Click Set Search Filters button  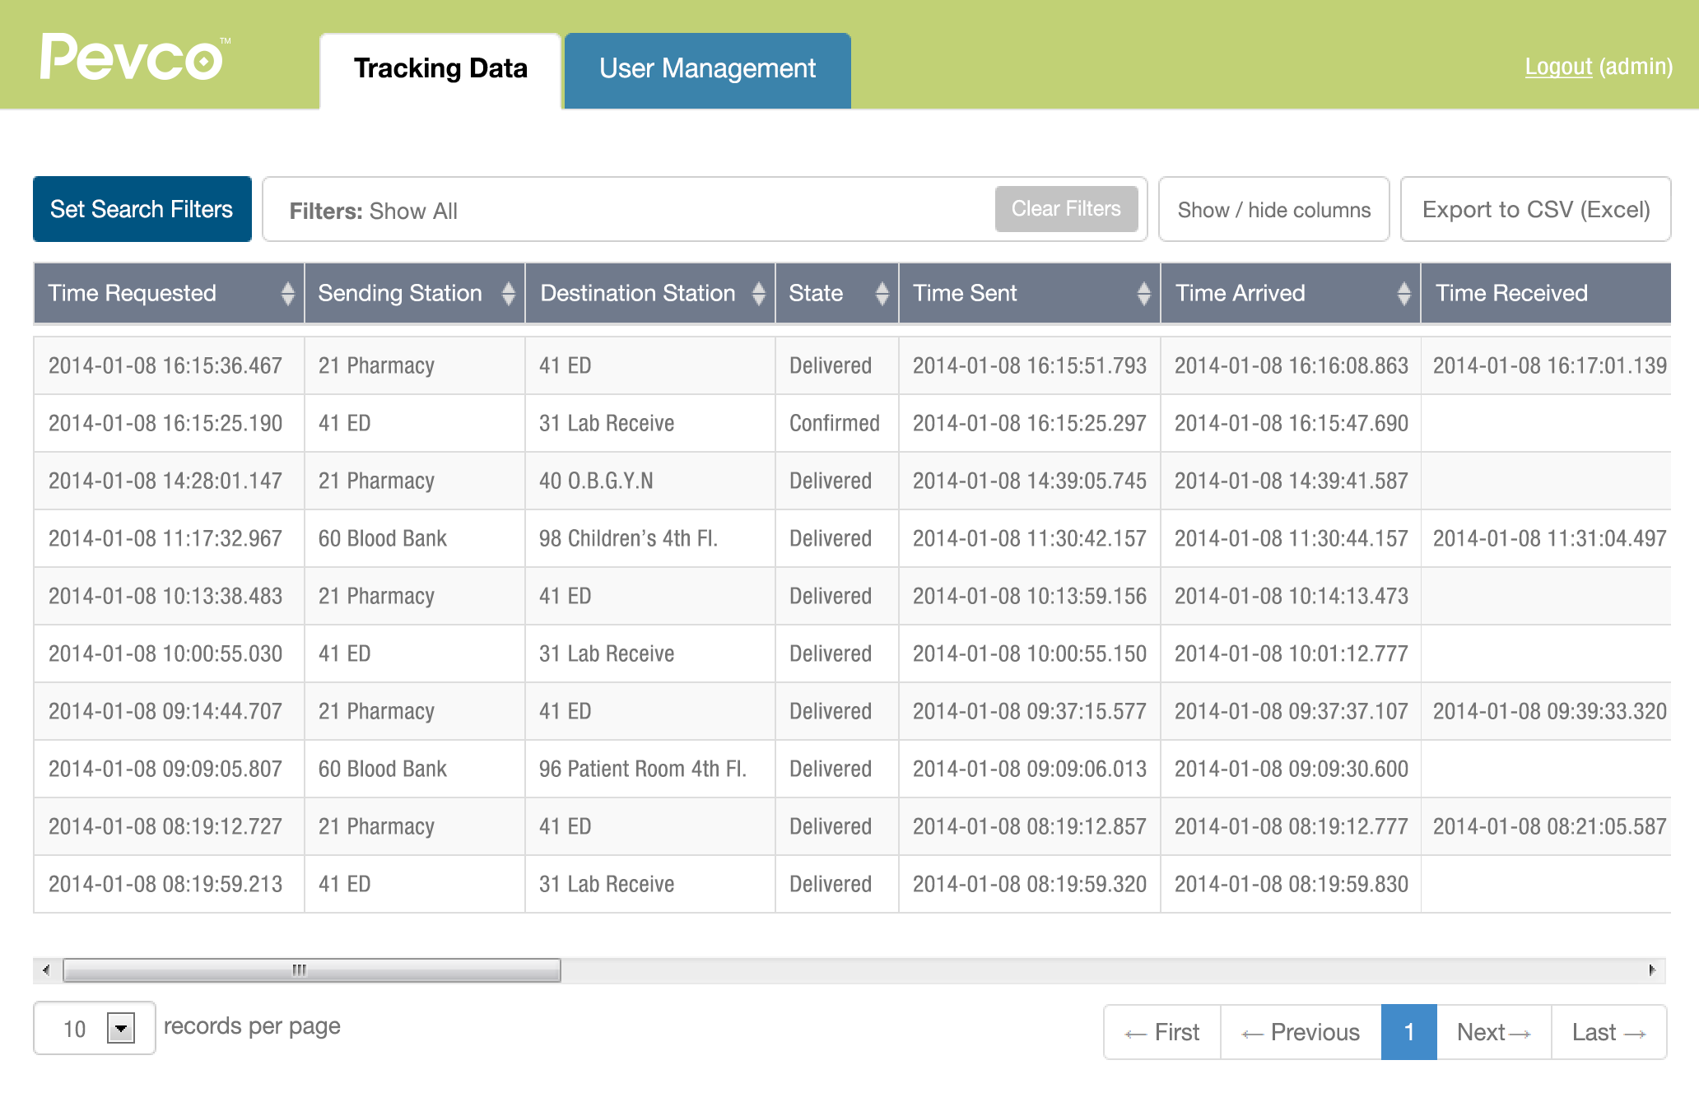click(x=142, y=210)
